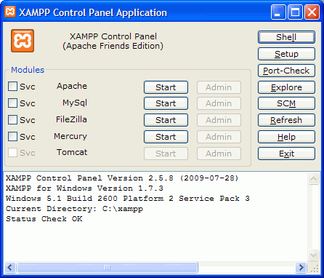Open the Shell button
Screen dimensions: 324x278
click(x=286, y=37)
